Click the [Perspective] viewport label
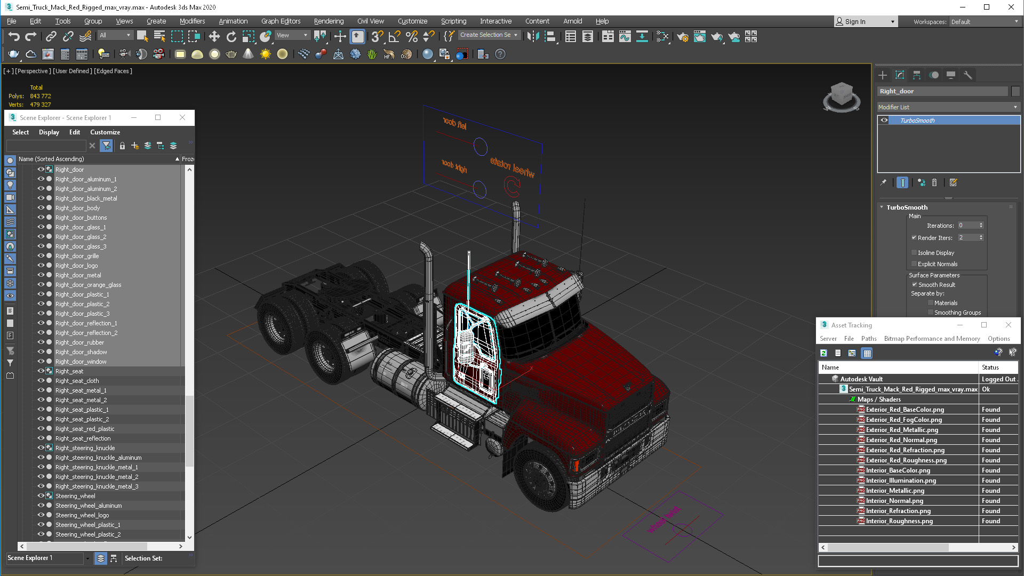This screenshot has height=576, width=1024. [33, 71]
